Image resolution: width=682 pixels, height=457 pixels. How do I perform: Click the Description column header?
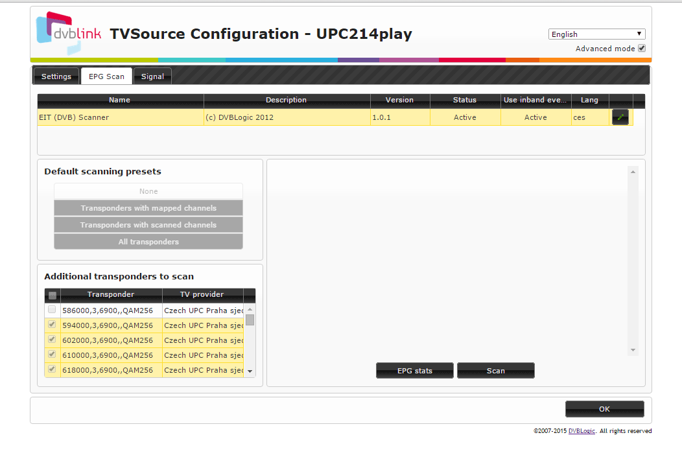[287, 100]
